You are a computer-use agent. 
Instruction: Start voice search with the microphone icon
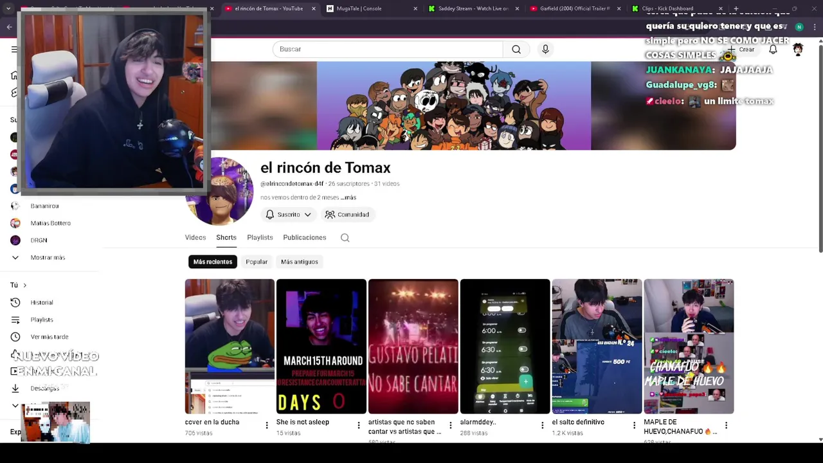pos(545,50)
